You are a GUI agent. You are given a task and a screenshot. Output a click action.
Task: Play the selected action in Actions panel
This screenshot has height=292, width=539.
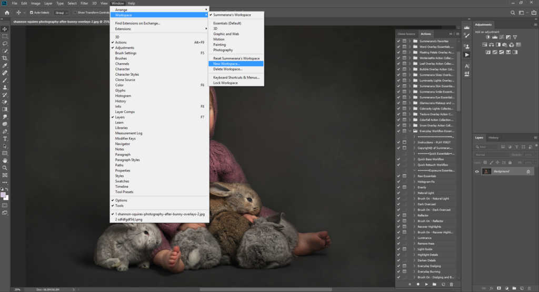tap(426, 285)
